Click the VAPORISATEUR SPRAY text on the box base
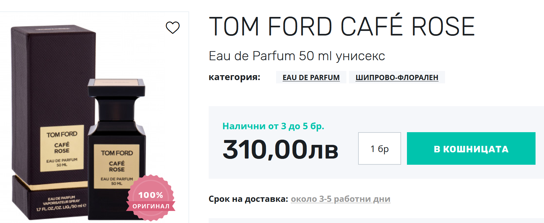The width and height of the screenshot is (544, 223). click(61, 202)
